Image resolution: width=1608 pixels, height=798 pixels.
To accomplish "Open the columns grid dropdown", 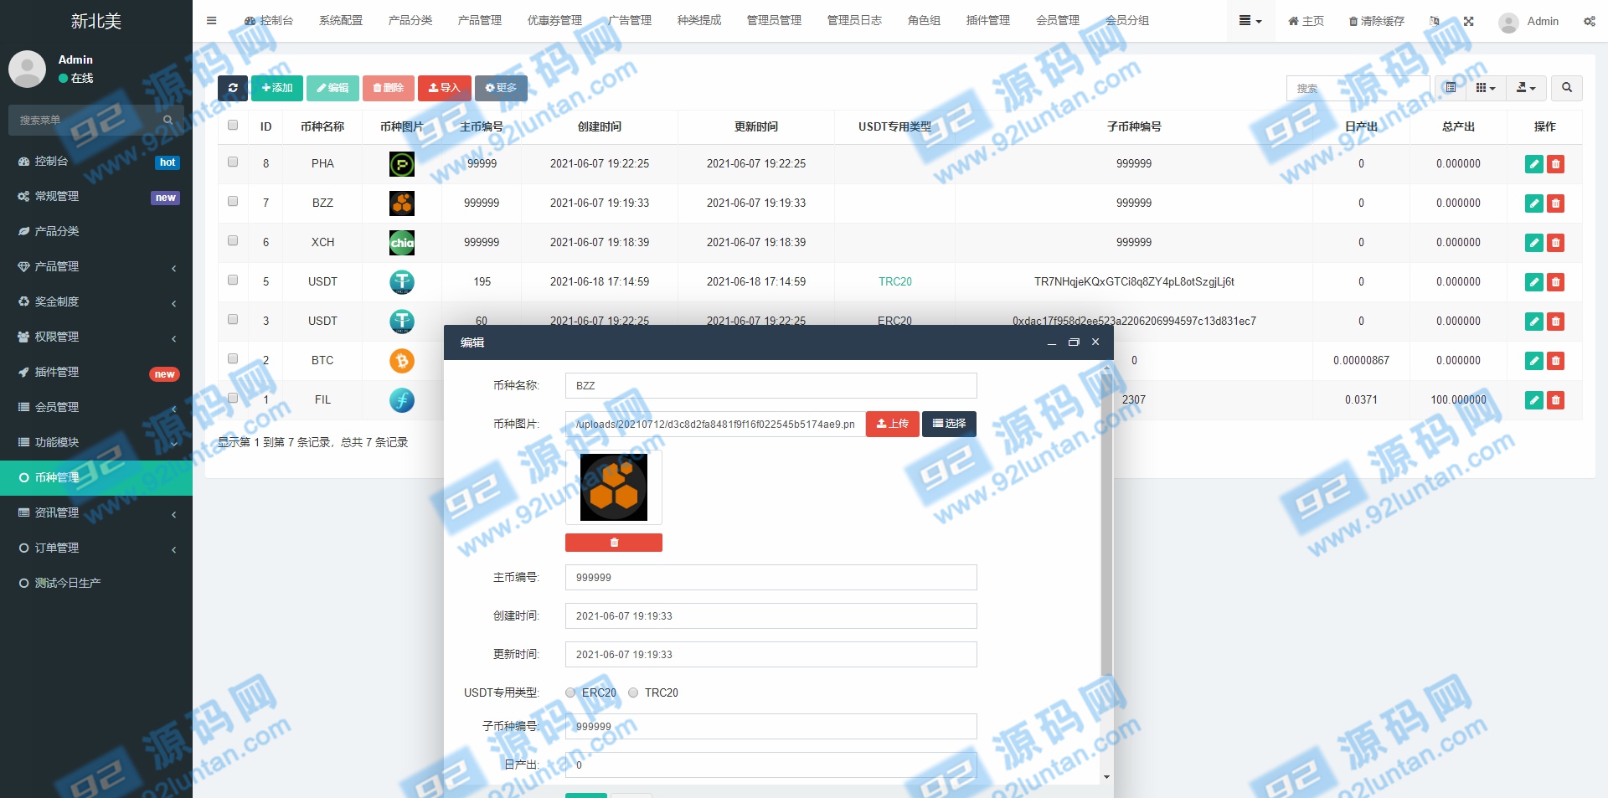I will tap(1485, 87).
